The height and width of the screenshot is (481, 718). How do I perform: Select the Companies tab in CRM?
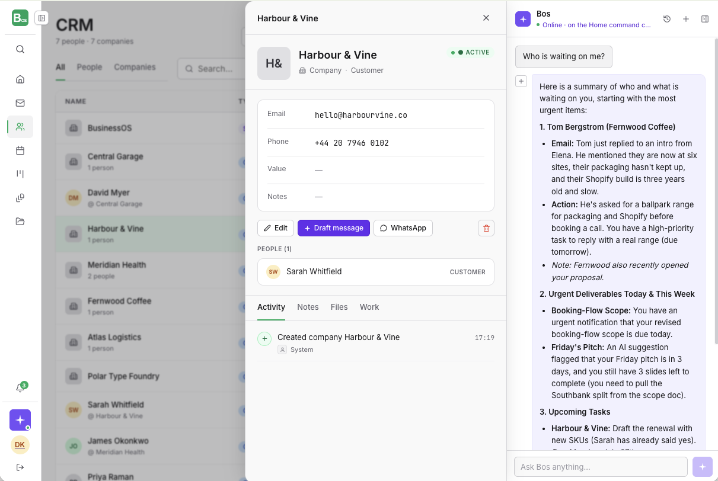click(x=135, y=68)
